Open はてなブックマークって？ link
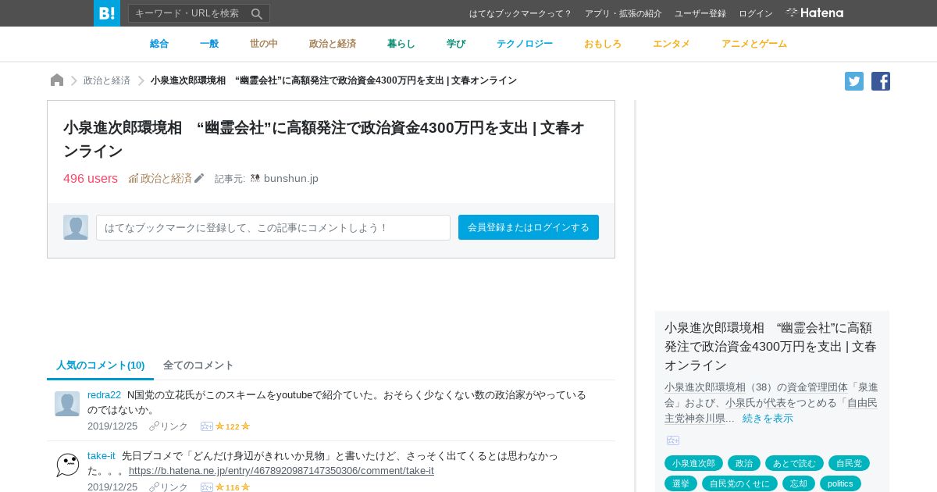Image resolution: width=937 pixels, height=492 pixels. coord(521,13)
